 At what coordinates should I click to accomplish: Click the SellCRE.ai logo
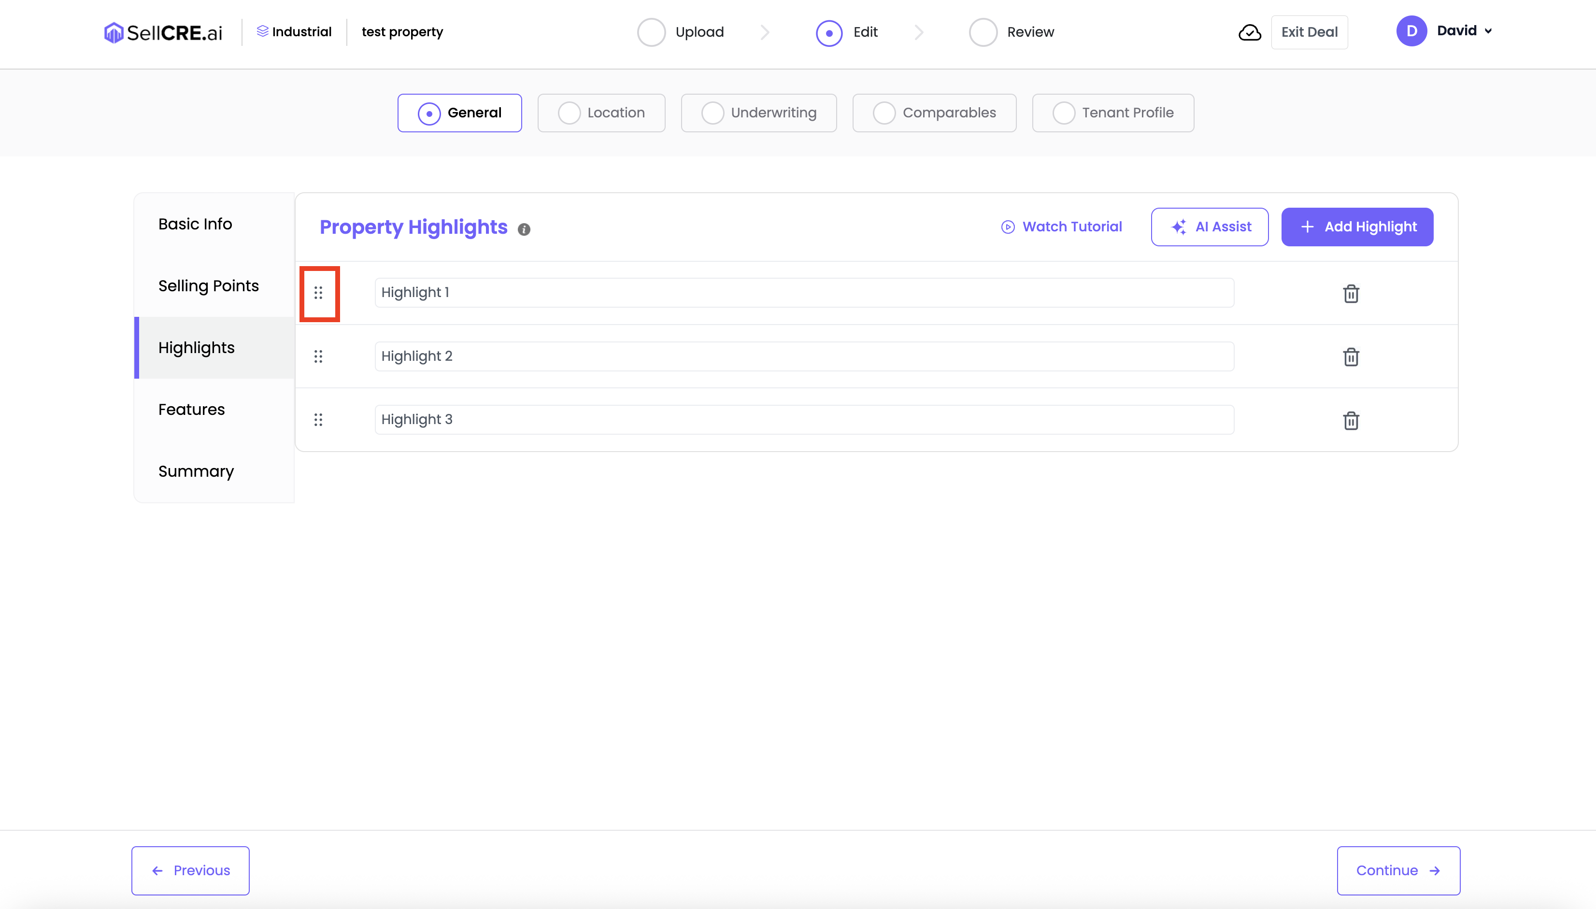tap(164, 32)
